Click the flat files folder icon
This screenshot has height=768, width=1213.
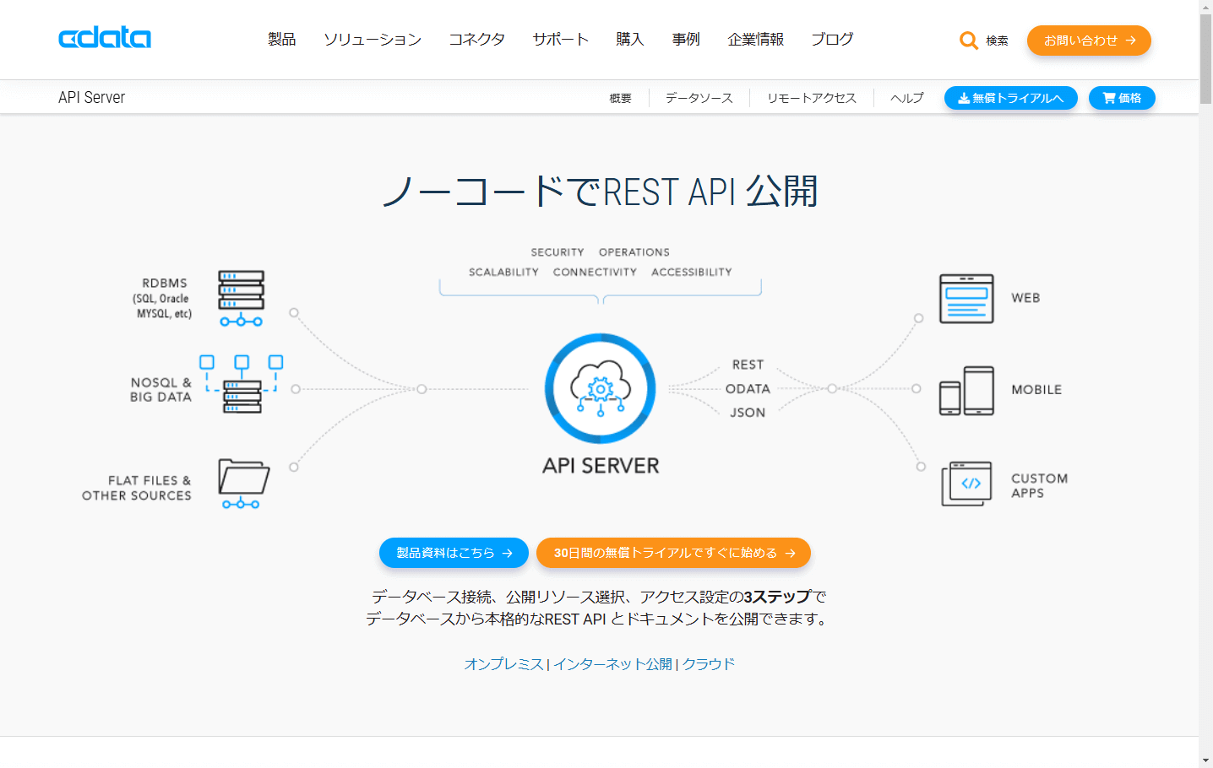(243, 484)
